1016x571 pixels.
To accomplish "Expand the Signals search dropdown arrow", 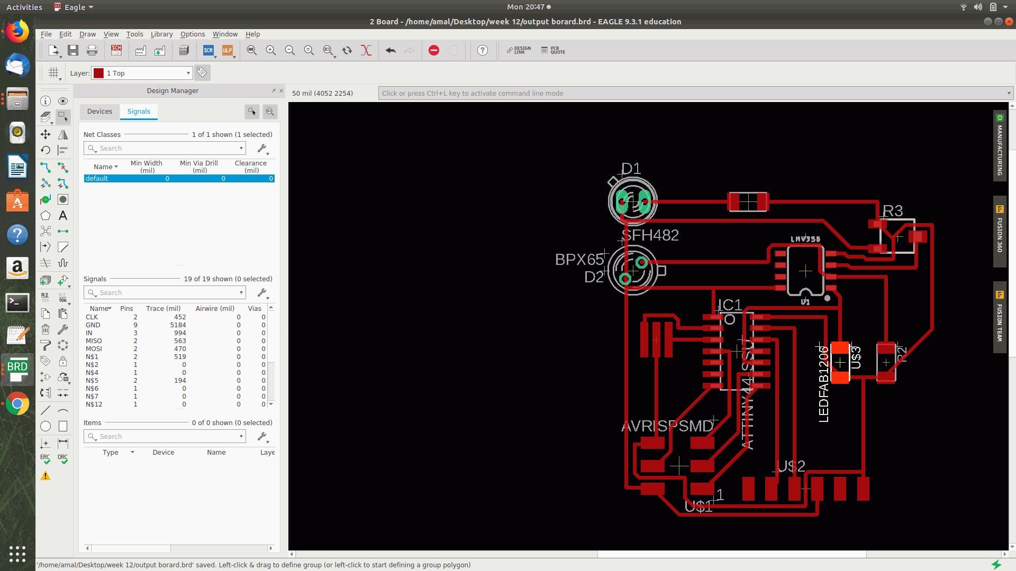I will click(241, 292).
